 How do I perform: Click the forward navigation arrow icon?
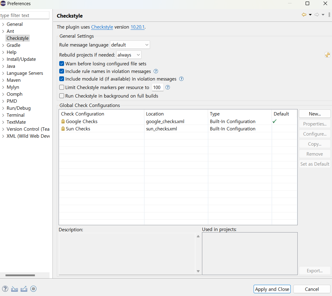[x=317, y=15]
